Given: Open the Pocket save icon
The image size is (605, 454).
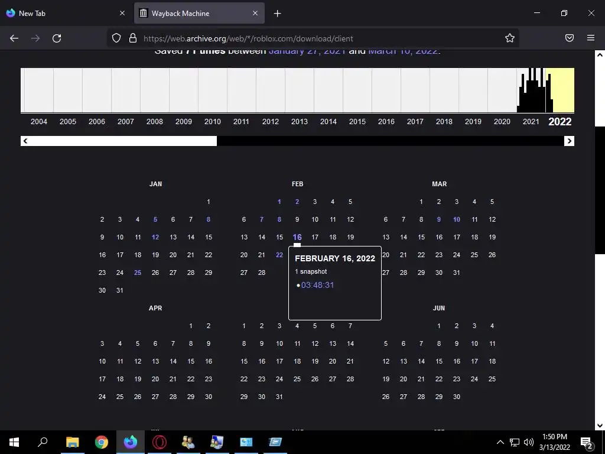Looking at the screenshot, I should pyautogui.click(x=570, y=38).
